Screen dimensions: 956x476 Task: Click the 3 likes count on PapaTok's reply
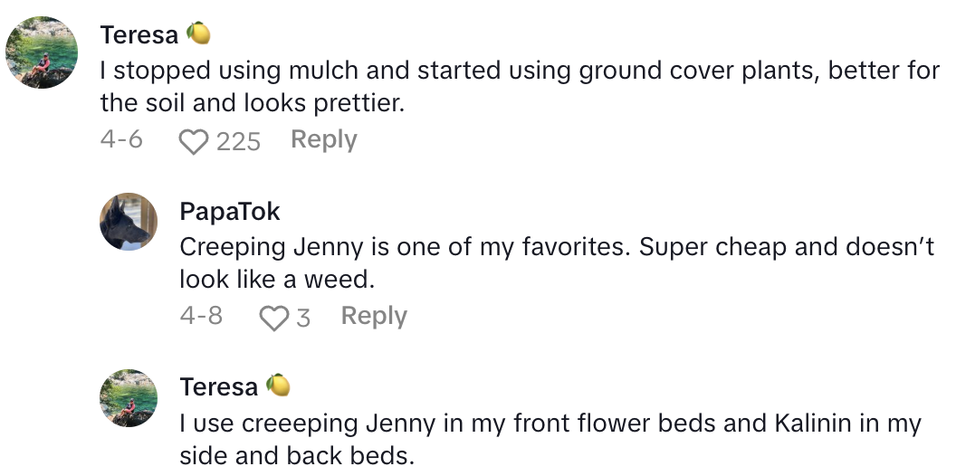point(303,318)
